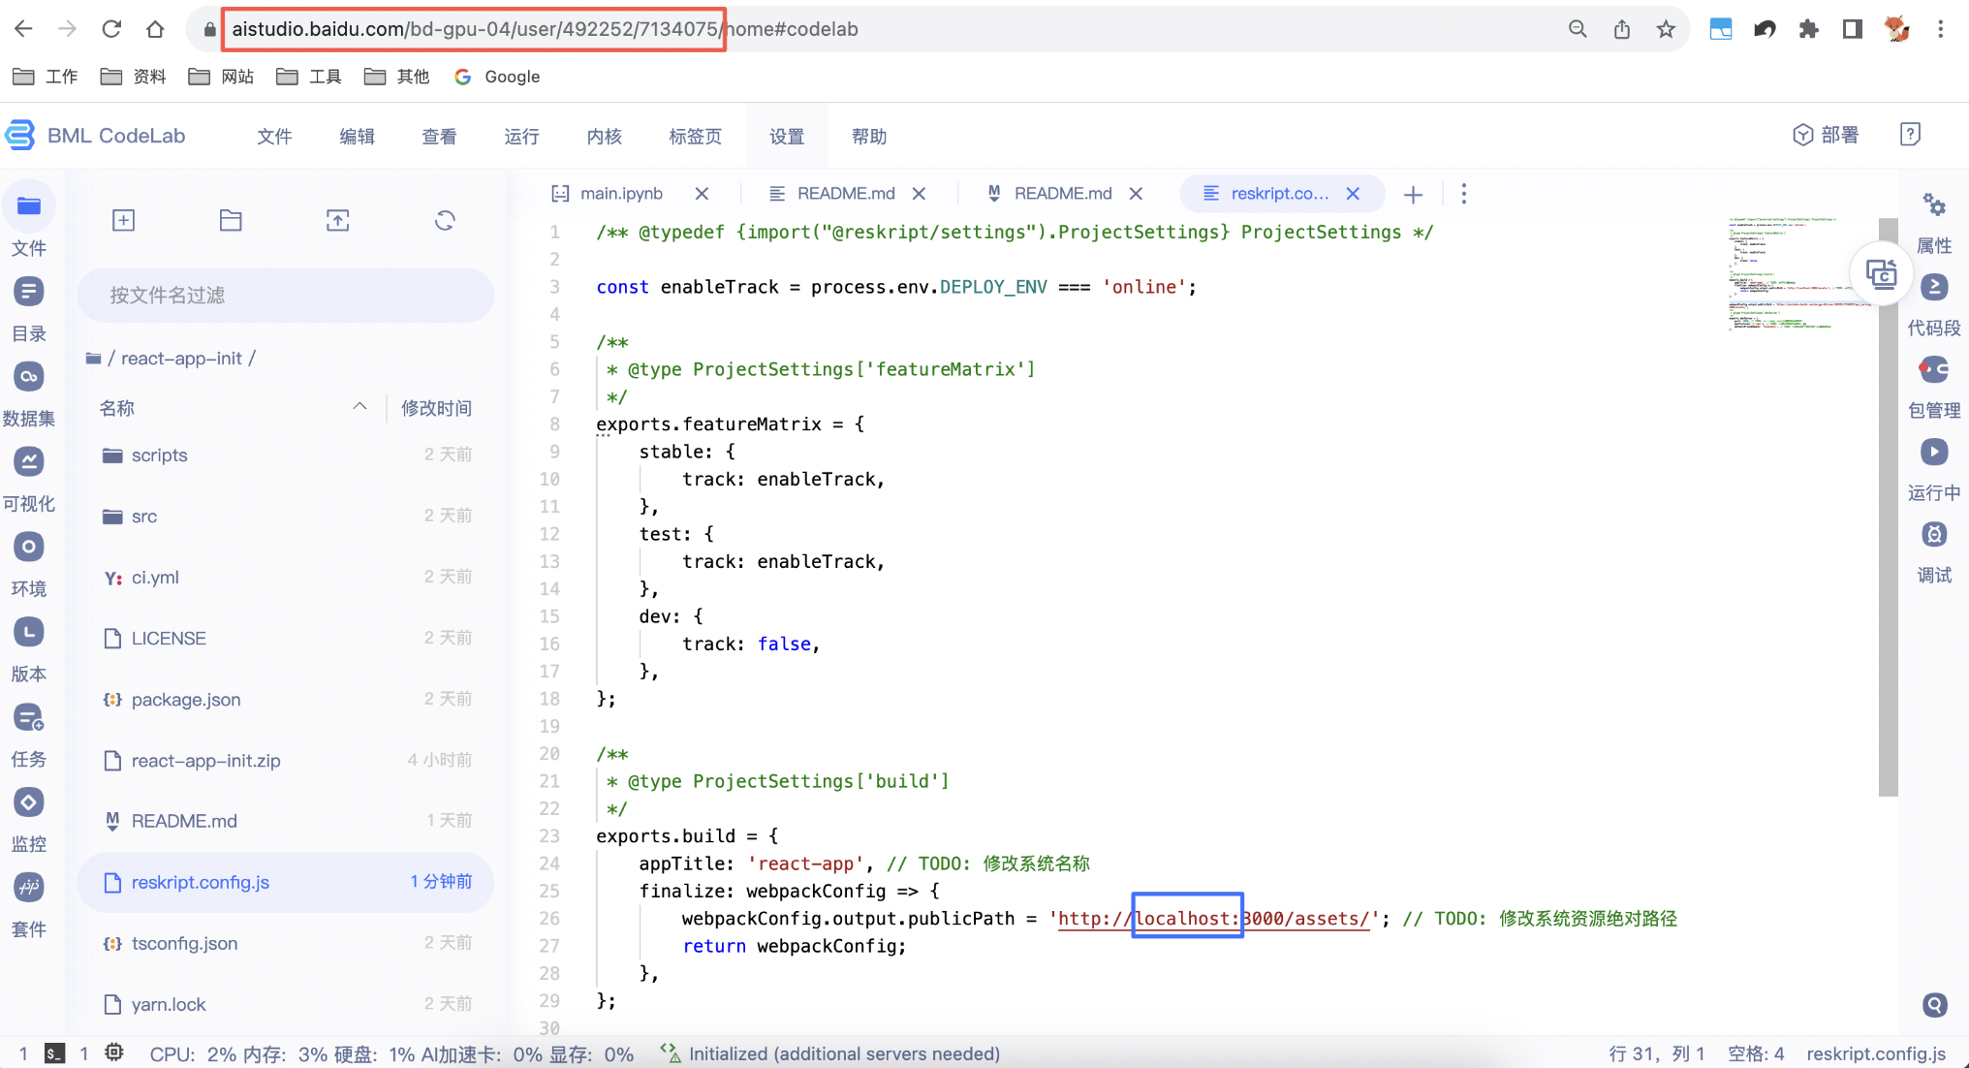Open the 工作 bookmarks folder
This screenshot has height=1068, width=1969.
(x=46, y=77)
